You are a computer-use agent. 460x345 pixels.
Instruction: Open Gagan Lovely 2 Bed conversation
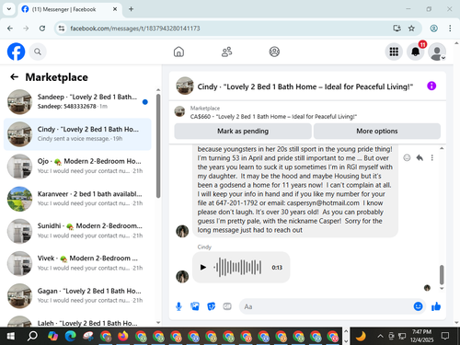click(x=77, y=295)
